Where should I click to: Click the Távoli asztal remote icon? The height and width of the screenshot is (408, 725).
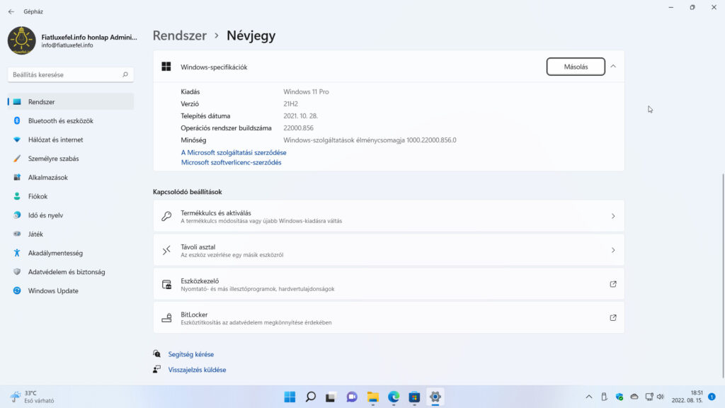click(166, 250)
